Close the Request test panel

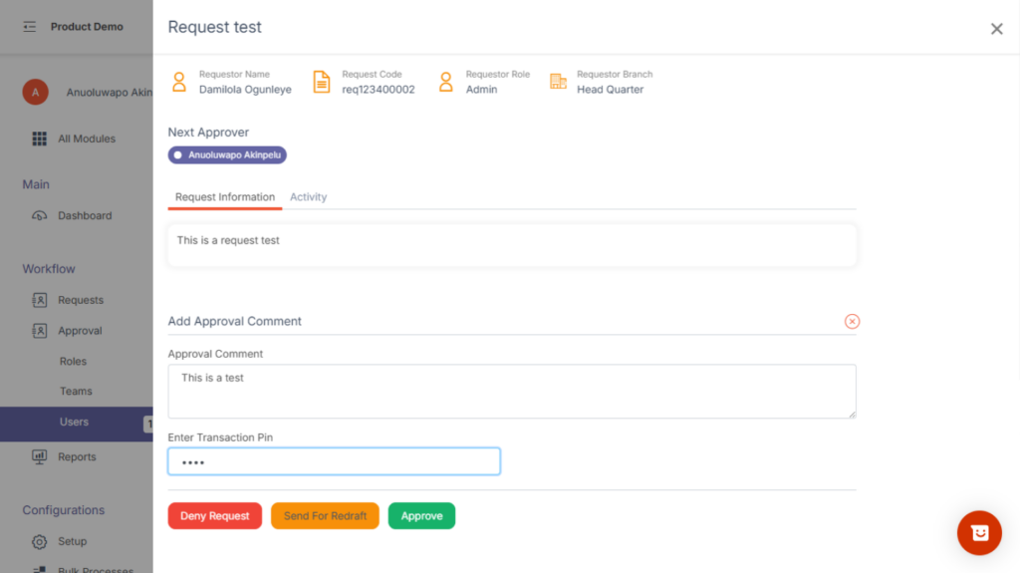tap(996, 29)
